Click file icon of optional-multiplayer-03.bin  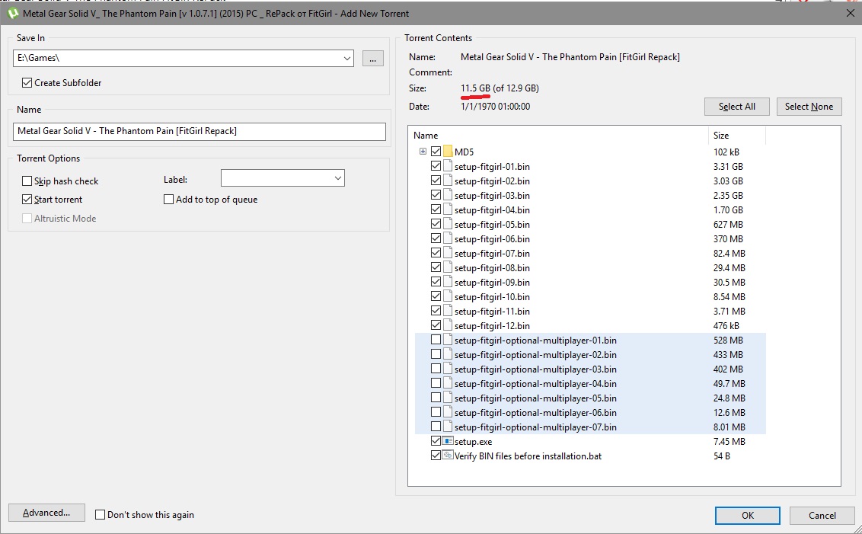tap(448, 369)
